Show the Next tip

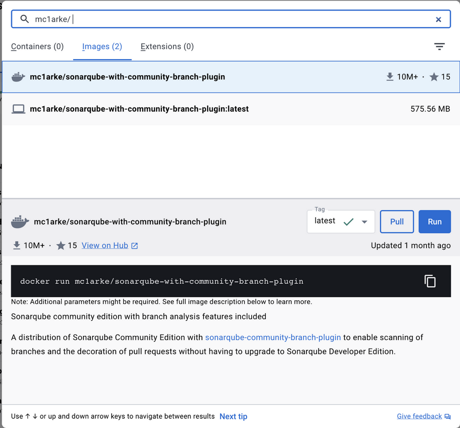click(233, 416)
